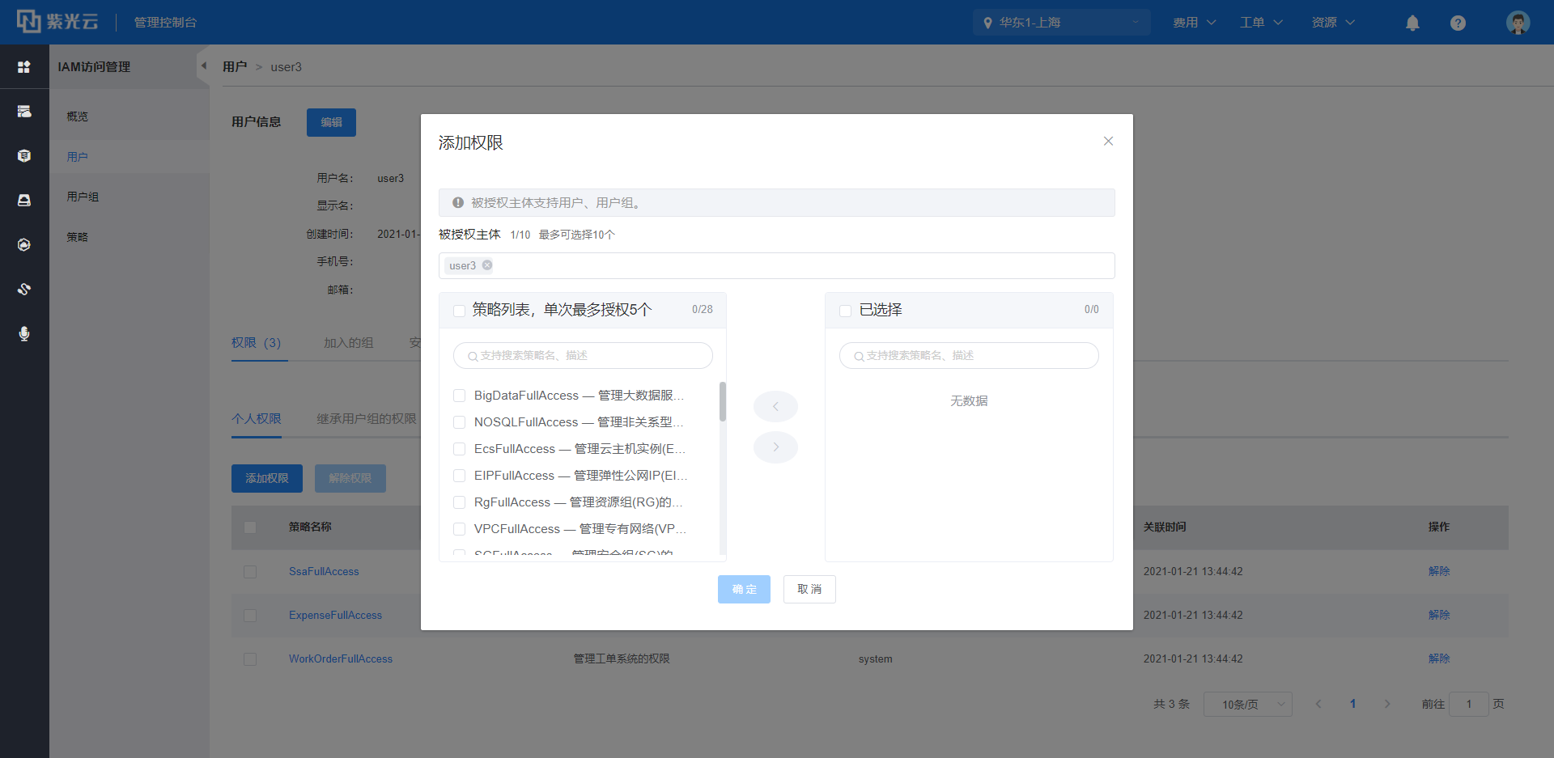1554x758 pixels.
Task: Click the policy list scrollbar
Action: point(723,402)
